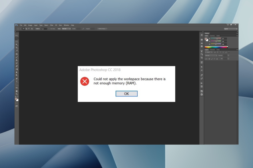Screen dimensions: 253x168
Task: Choose New selection mode in options bar
Action: [x=23, y=29]
